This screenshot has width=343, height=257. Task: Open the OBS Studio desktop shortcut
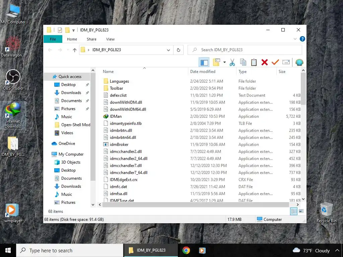click(x=13, y=80)
